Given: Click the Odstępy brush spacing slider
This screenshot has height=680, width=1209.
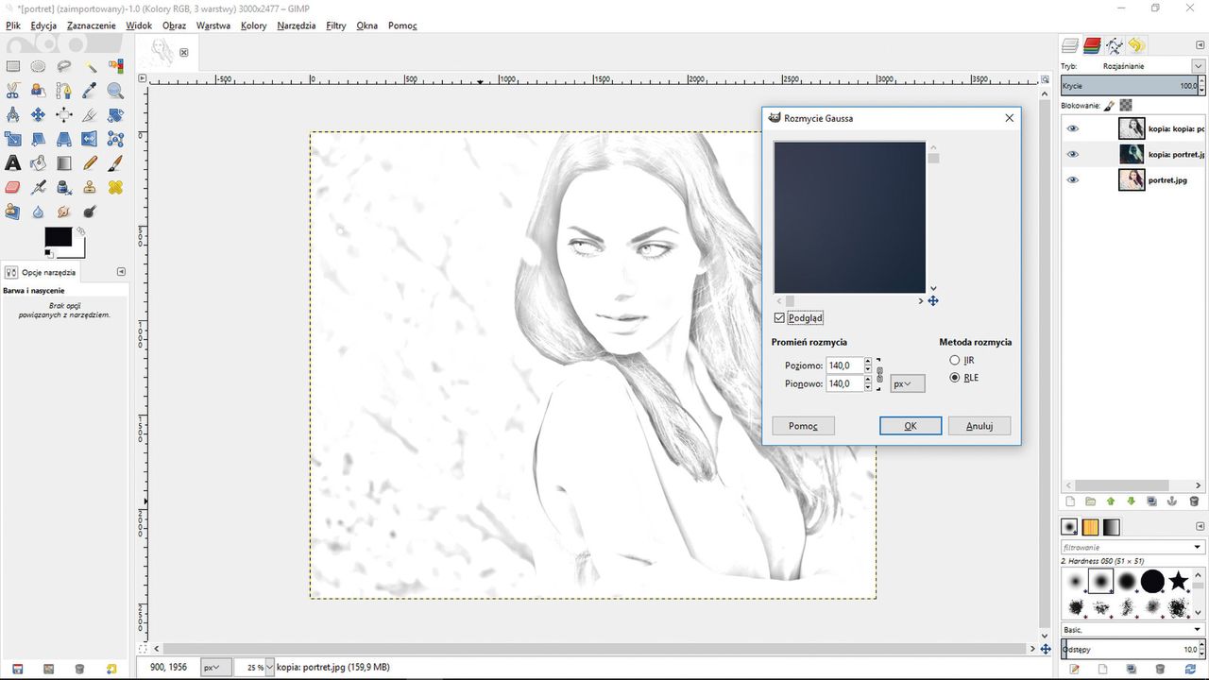Looking at the screenshot, I should 1130,649.
